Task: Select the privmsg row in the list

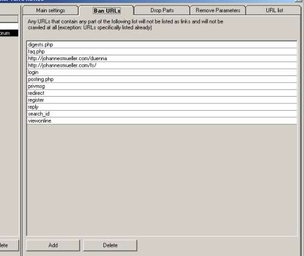Action: coord(162,86)
